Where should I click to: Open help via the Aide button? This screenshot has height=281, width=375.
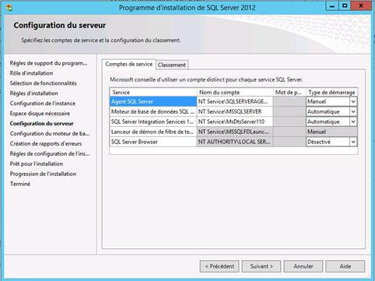(345, 266)
